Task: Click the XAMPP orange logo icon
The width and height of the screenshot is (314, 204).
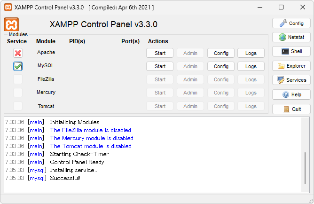Action: tap(11, 24)
